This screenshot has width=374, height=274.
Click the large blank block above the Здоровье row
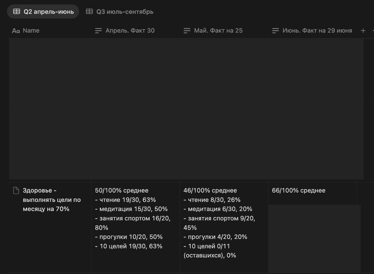click(186, 109)
